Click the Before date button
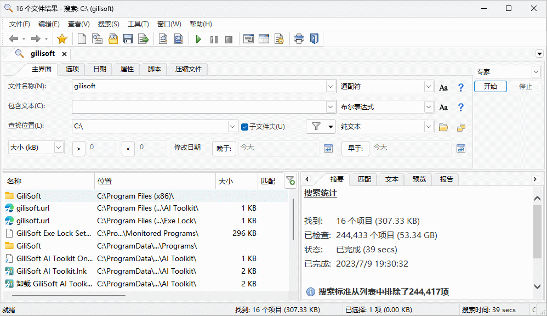The height and width of the screenshot is (316, 547). click(x=356, y=149)
